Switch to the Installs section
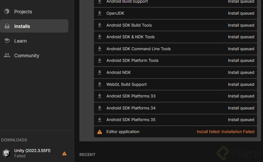 pyautogui.click(x=22, y=26)
